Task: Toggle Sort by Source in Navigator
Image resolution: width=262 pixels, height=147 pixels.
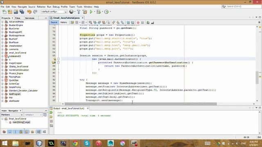Action: (x=44, y=132)
